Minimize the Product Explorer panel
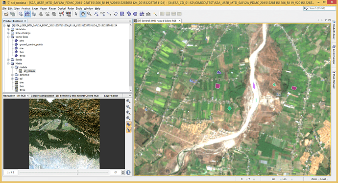338x183 pixels. coord(130,21)
